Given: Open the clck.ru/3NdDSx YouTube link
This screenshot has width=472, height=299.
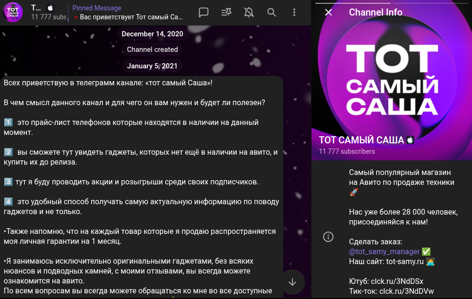Looking at the screenshot, I should (x=397, y=281).
